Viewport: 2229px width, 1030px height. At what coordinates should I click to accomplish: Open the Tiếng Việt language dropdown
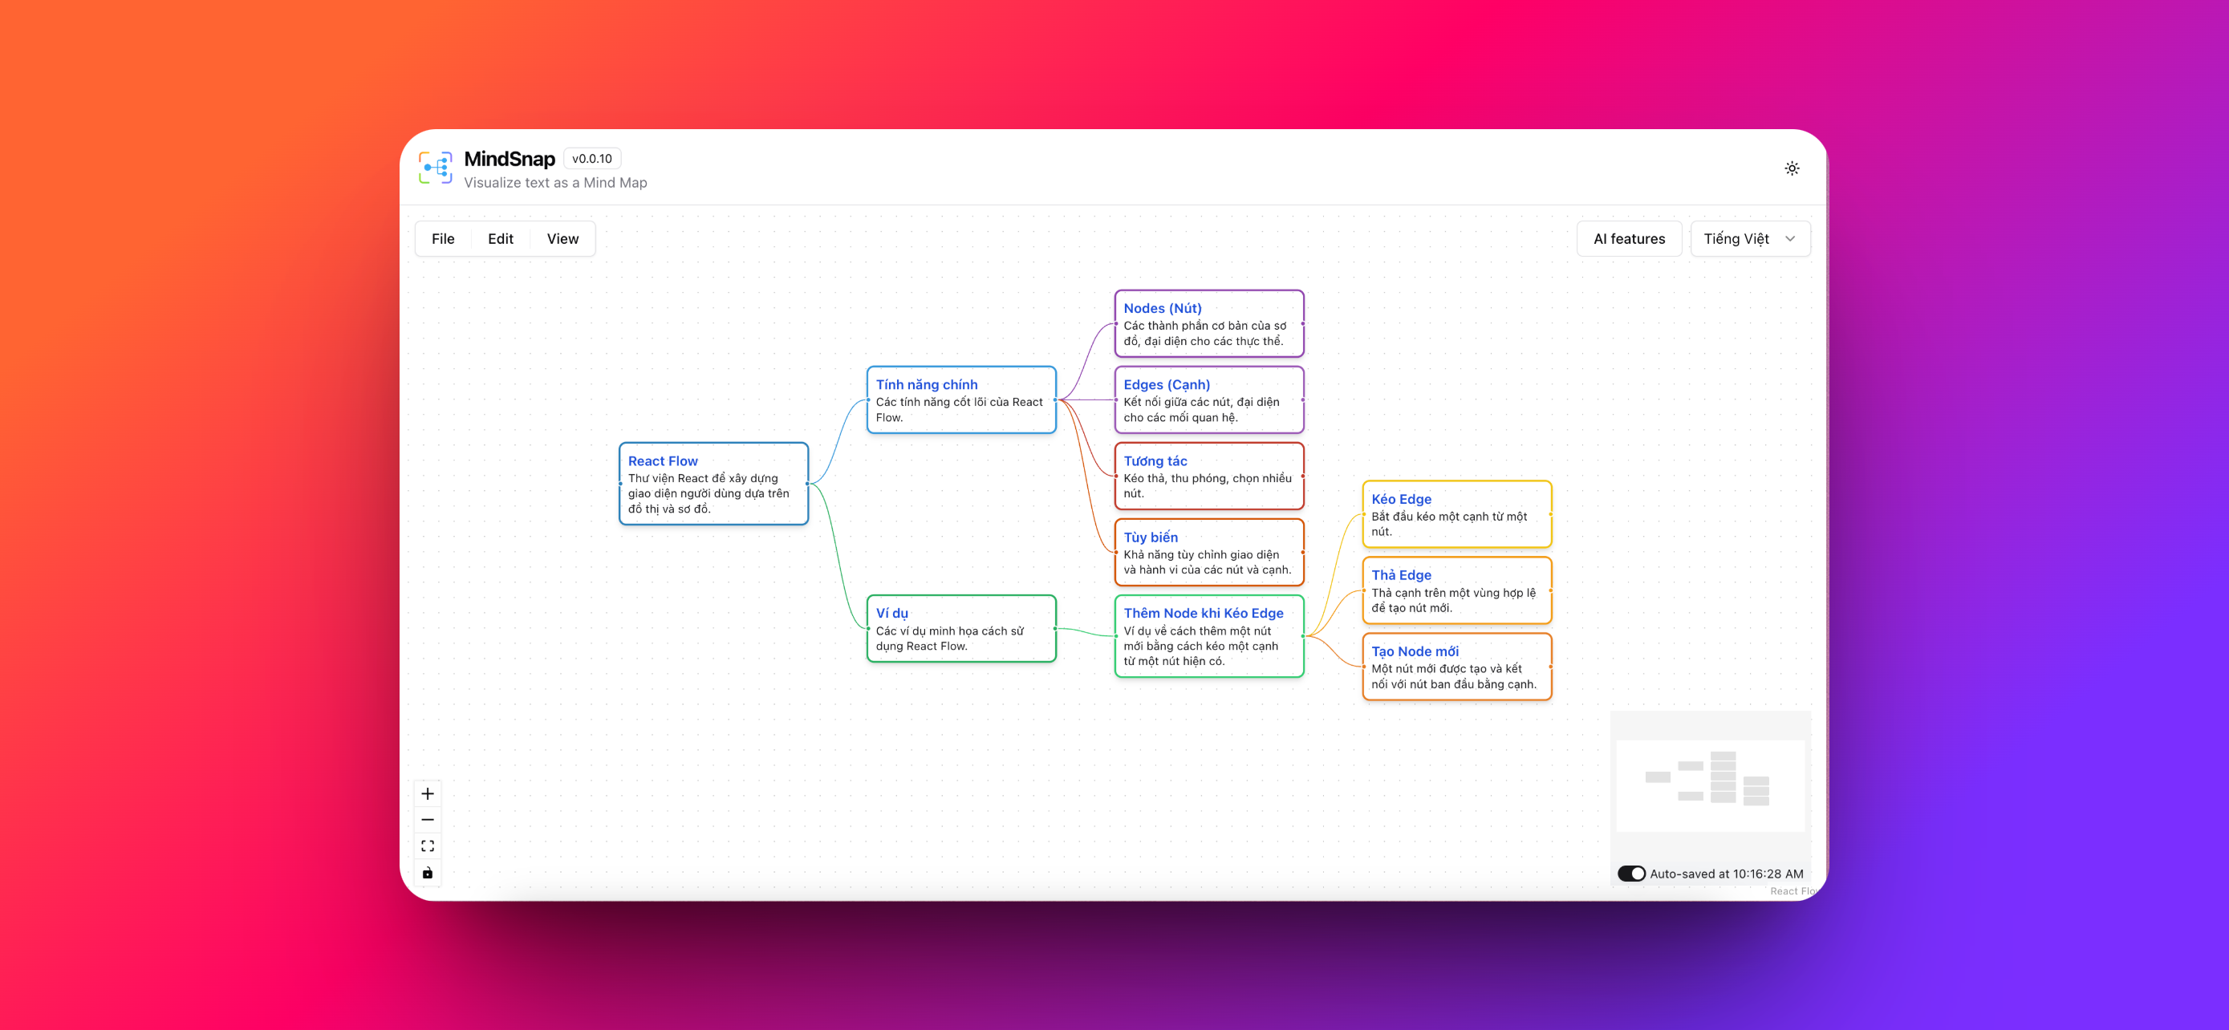coord(1750,239)
